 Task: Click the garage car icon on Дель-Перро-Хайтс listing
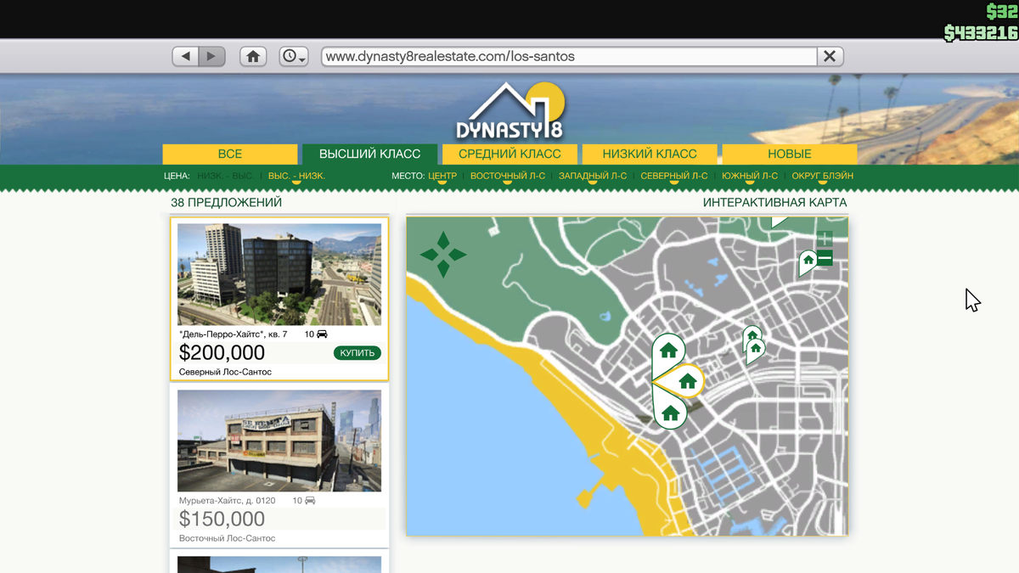(x=322, y=334)
